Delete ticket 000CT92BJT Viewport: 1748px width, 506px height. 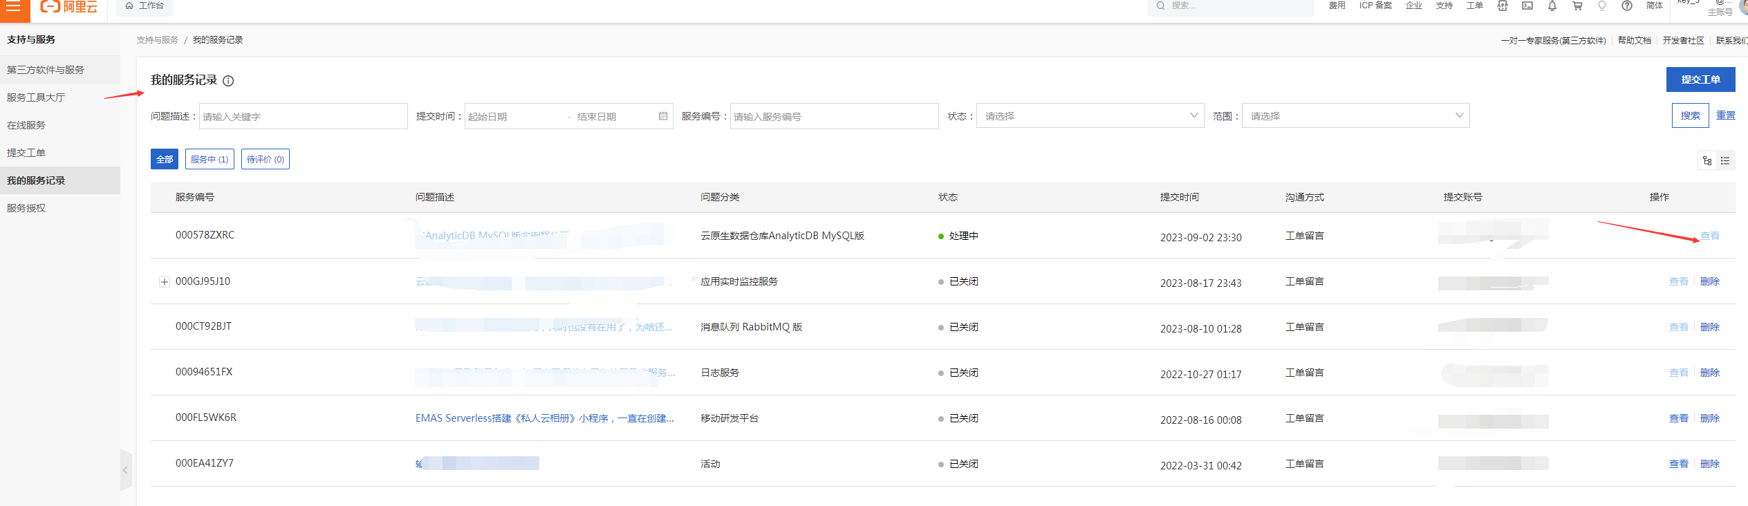[x=1710, y=327]
